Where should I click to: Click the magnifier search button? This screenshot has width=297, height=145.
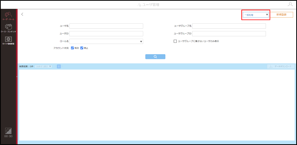tap(155, 57)
